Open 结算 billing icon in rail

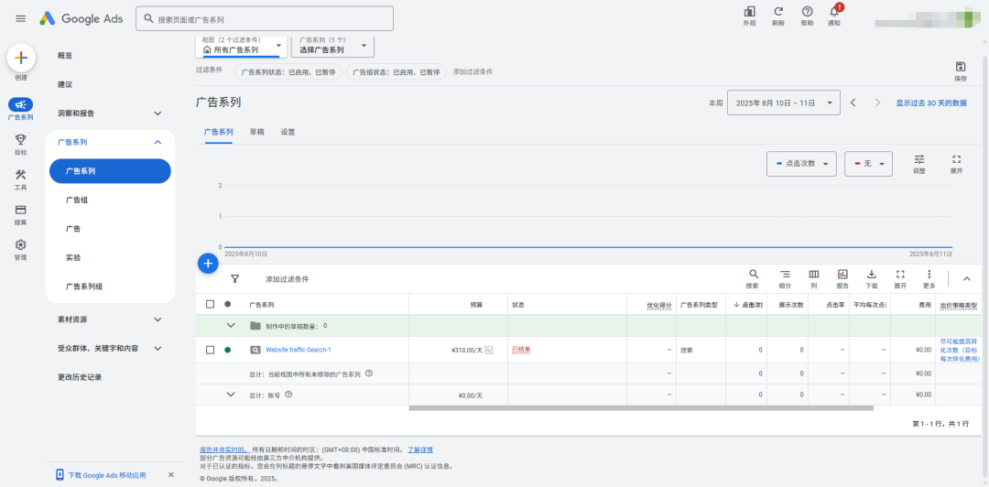21,210
